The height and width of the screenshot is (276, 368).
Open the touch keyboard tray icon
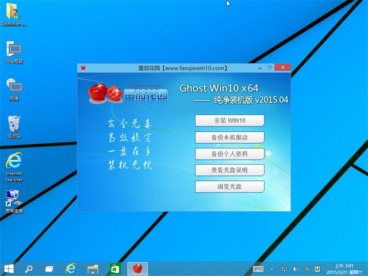(258, 269)
